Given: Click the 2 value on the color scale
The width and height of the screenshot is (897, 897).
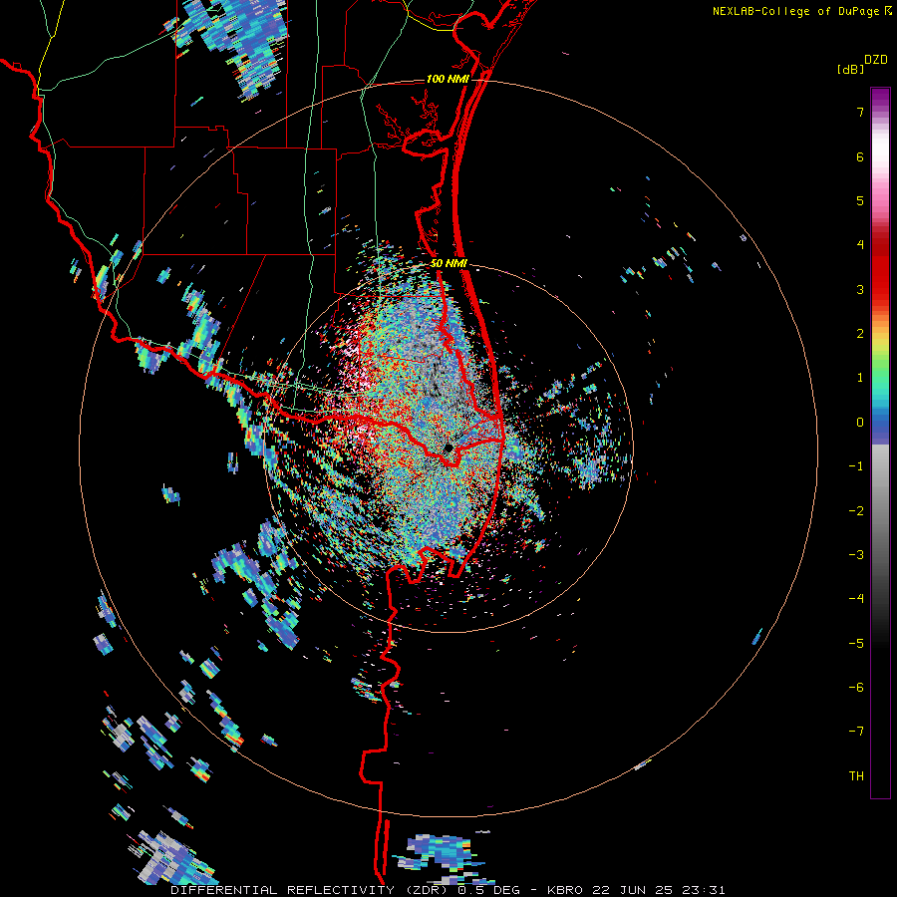Looking at the screenshot, I should (860, 334).
